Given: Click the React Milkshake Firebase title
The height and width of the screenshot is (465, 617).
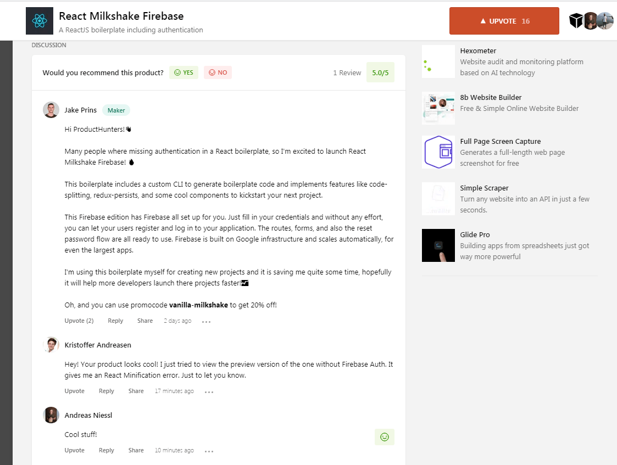Looking at the screenshot, I should point(121,16).
